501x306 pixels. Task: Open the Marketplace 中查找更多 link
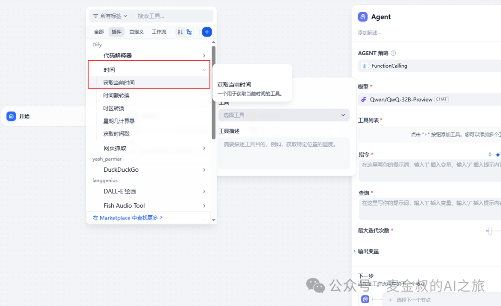click(x=128, y=218)
